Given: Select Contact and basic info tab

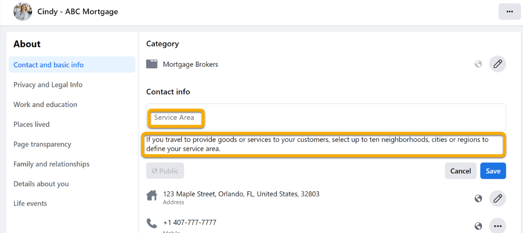Looking at the screenshot, I should (48, 65).
